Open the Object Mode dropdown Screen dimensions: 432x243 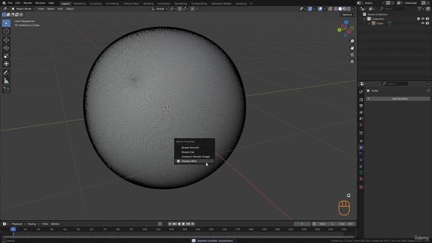click(x=23, y=9)
